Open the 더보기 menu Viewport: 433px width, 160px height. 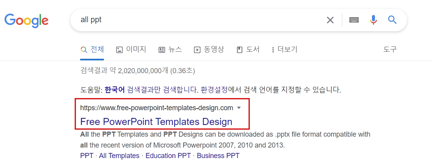pyautogui.click(x=284, y=50)
